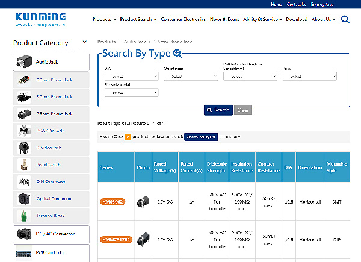Expand the Poles select dropdown
The image size is (361, 262).
click(309, 76)
